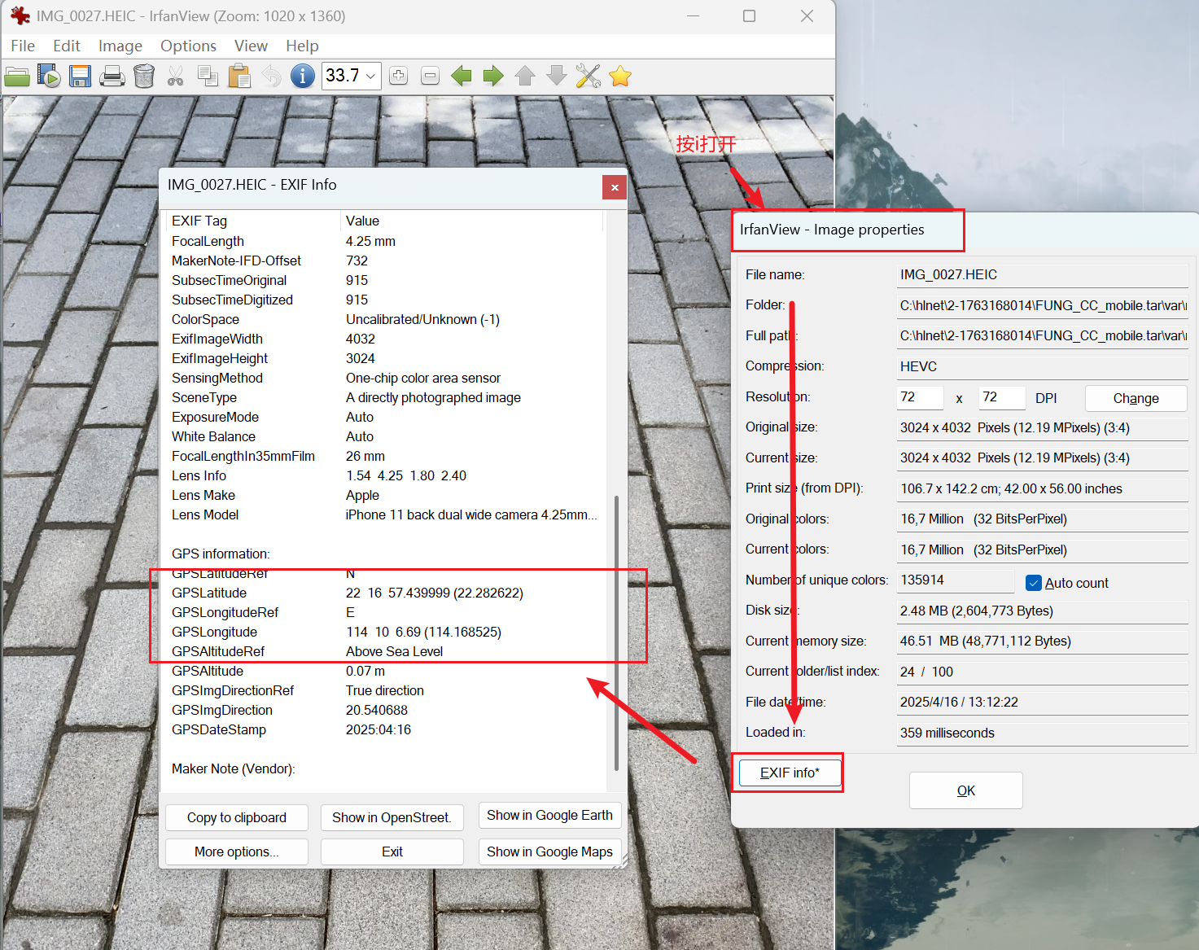
Task: Go to next image with the right green arrow
Action: 493,77
